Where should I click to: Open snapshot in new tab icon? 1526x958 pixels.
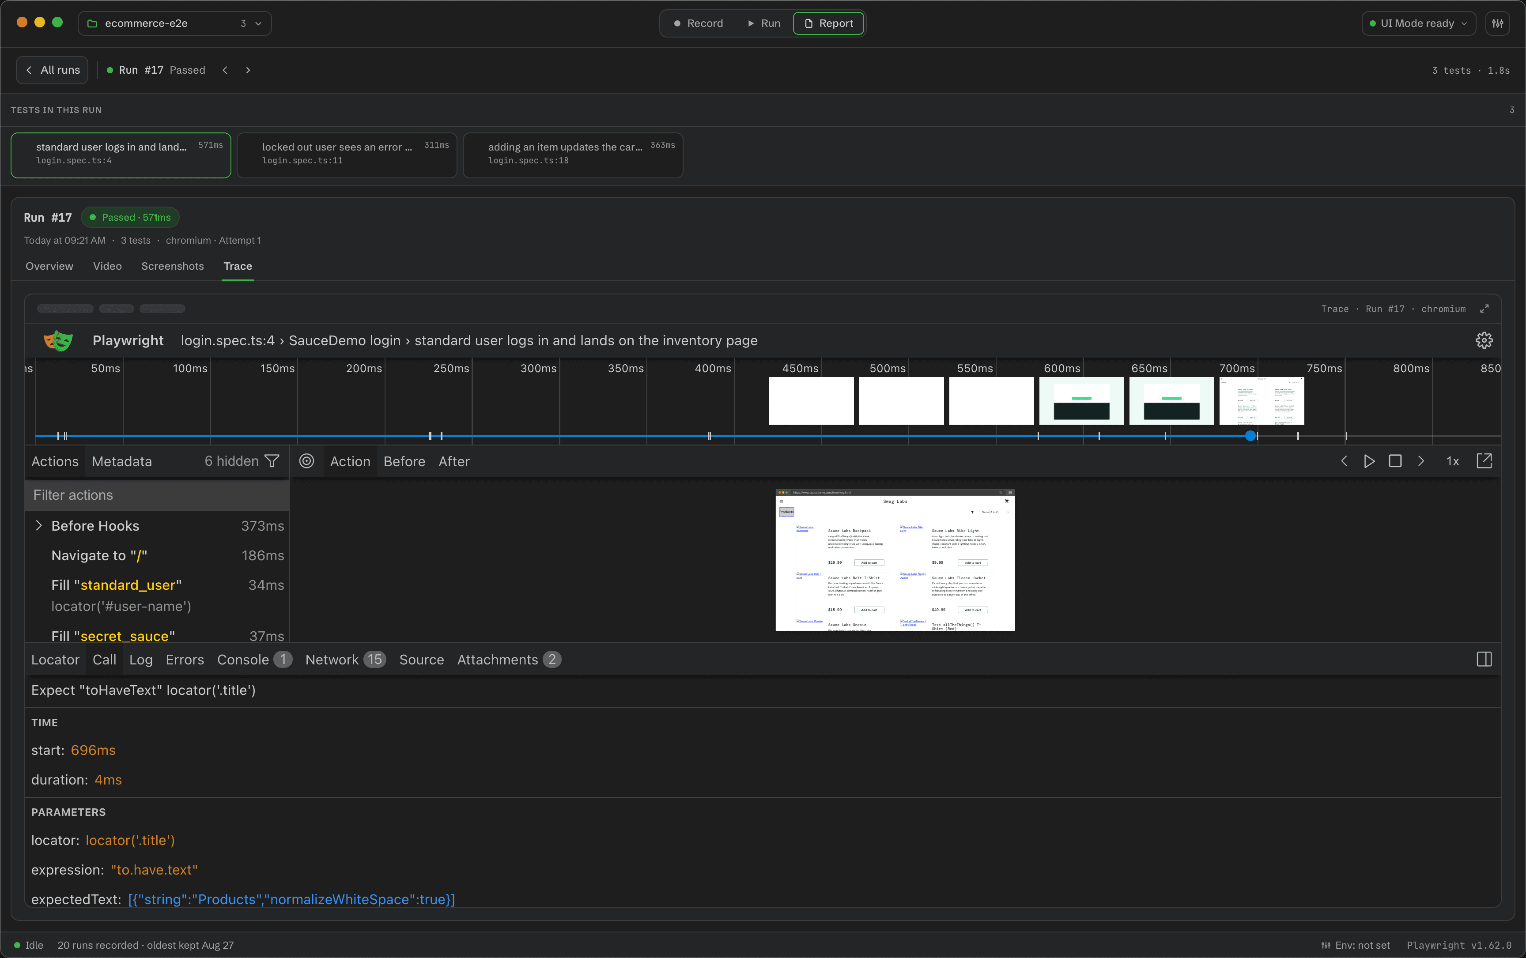(1484, 461)
